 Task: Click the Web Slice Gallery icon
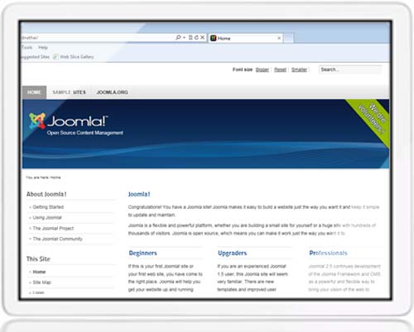(x=55, y=57)
